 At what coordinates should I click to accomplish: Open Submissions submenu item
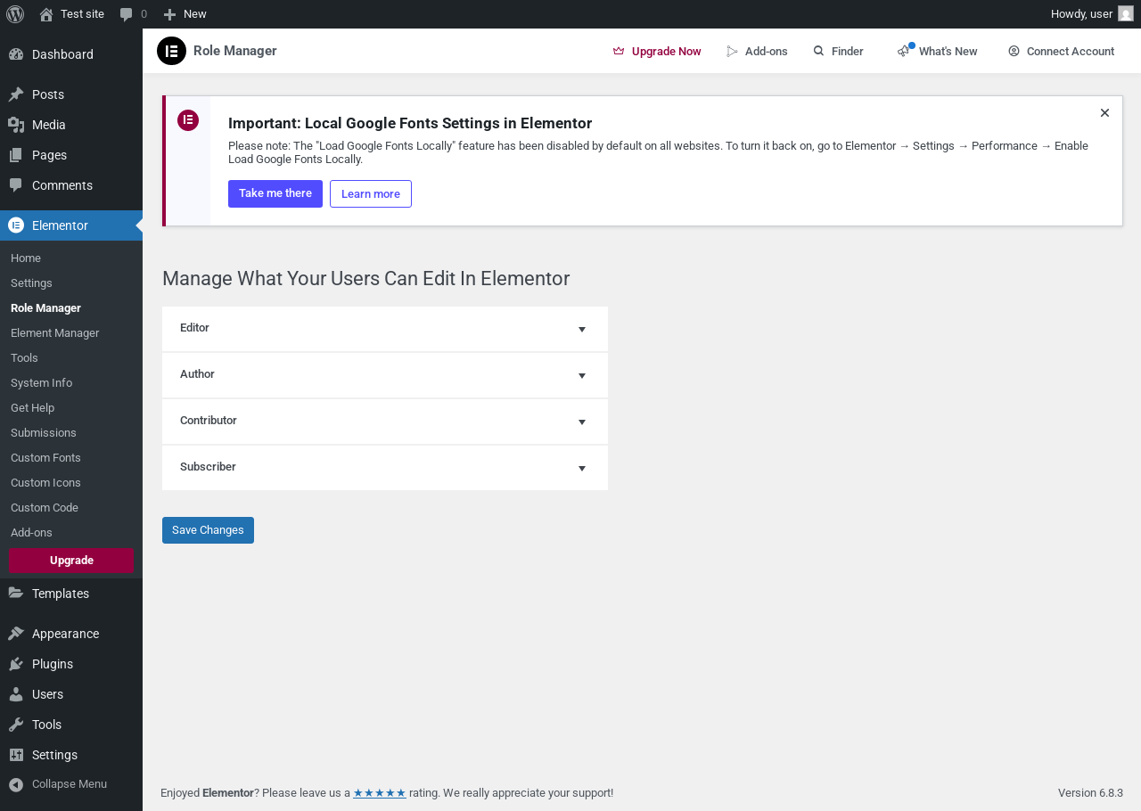click(71, 432)
